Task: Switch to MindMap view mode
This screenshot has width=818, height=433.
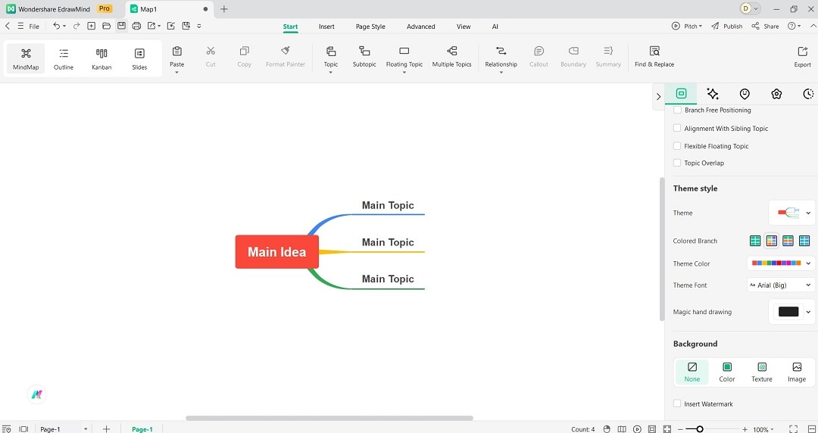Action: pyautogui.click(x=26, y=58)
